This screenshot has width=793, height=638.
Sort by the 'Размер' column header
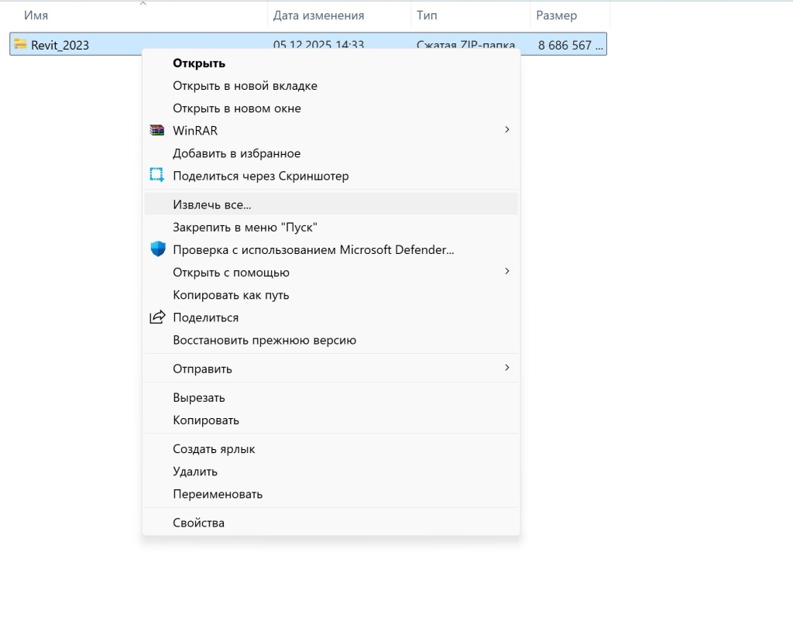556,15
